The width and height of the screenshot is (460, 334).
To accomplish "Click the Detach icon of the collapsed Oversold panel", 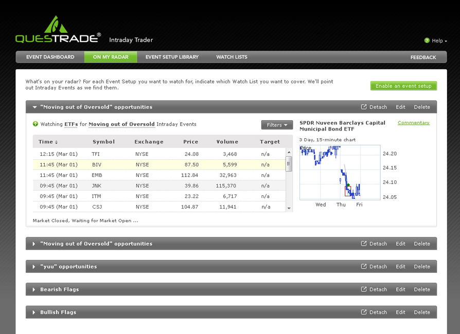I will pos(364,244).
